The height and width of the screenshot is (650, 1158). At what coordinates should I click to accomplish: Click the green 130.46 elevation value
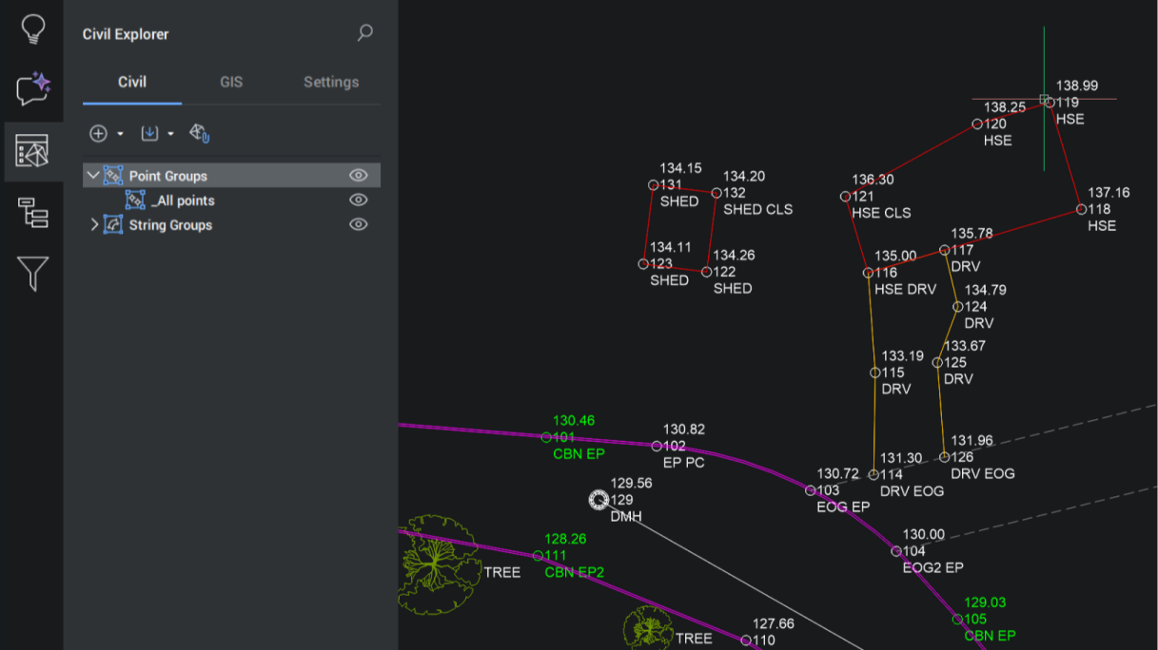click(574, 420)
